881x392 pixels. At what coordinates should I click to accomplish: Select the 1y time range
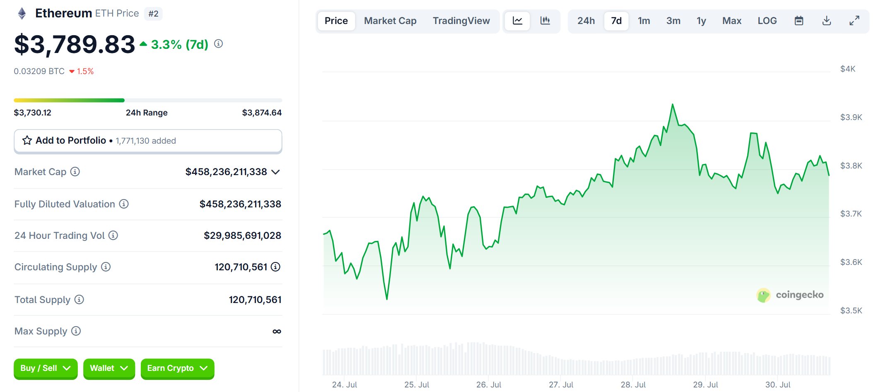point(701,21)
